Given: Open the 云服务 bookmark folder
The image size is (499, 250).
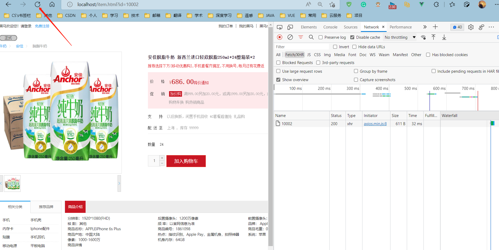Looking at the screenshot, I should pos(332,16).
